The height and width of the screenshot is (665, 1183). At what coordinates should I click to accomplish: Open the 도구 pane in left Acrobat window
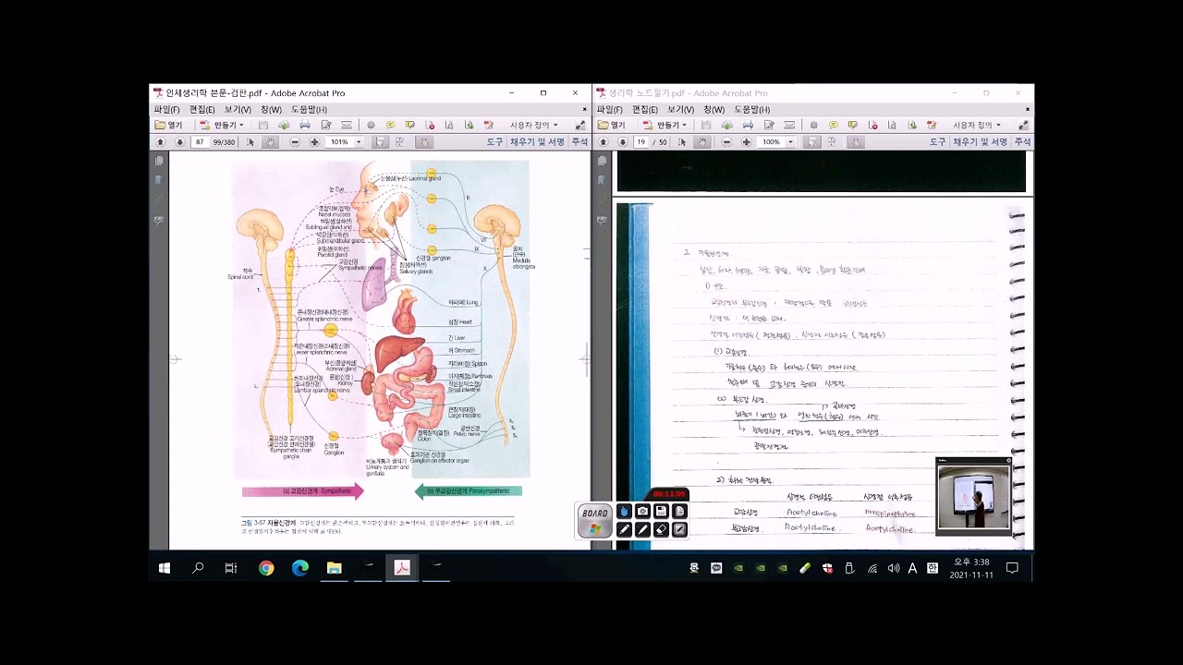click(x=494, y=142)
